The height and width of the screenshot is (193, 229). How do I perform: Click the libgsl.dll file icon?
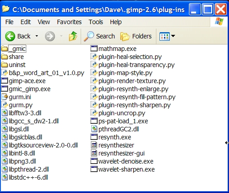point(5,129)
